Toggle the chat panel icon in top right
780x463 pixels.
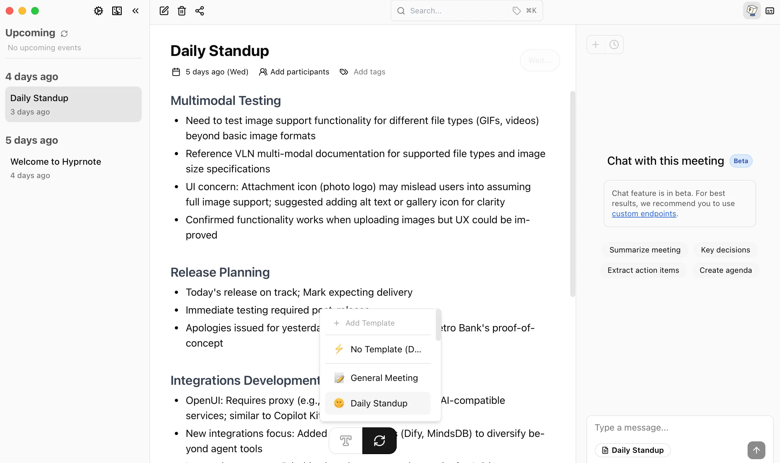point(752,11)
